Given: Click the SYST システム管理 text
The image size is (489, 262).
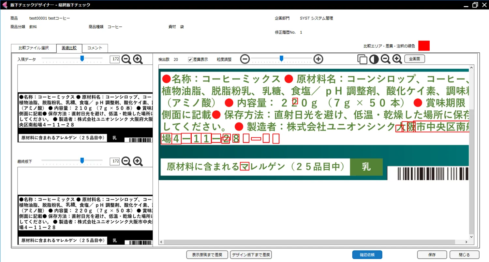Looking at the screenshot, I should (x=316, y=19).
